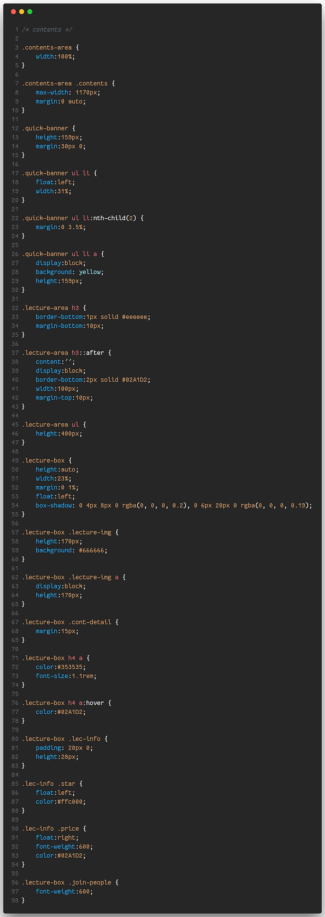The height and width of the screenshot is (917, 325).
Task: Click the 'margin:0 3.5%;' declaration
Action: (x=61, y=227)
